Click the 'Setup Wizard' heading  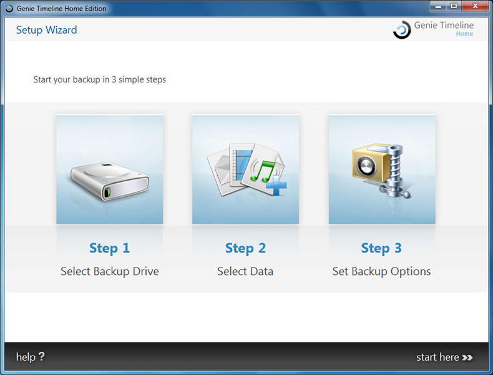click(x=47, y=30)
